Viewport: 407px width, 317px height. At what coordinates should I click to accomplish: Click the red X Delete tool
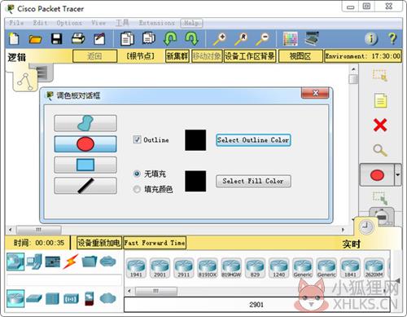[380, 125]
